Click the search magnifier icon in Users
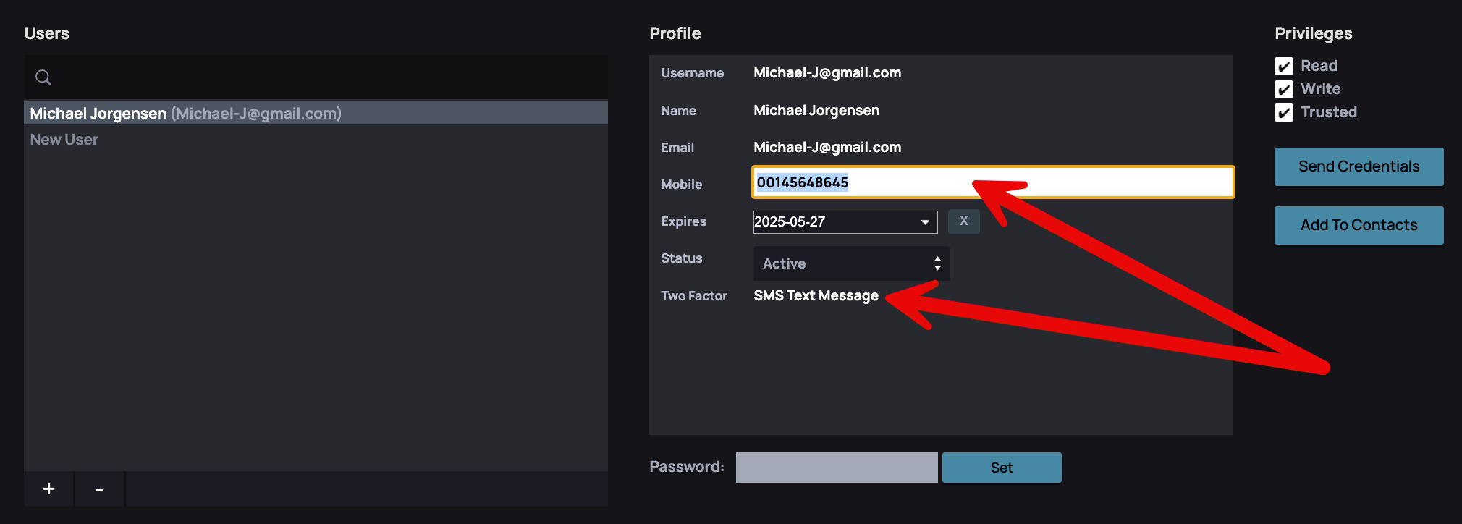Screen dimensions: 1462x524 point(43,77)
